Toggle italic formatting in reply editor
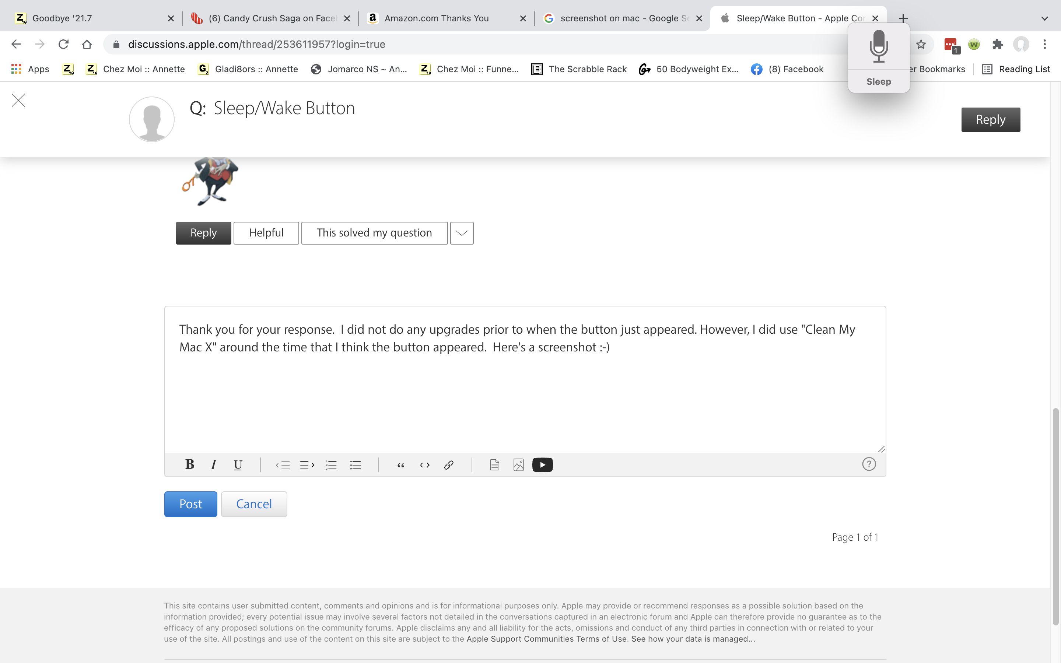The image size is (1061, 663). pyautogui.click(x=214, y=465)
